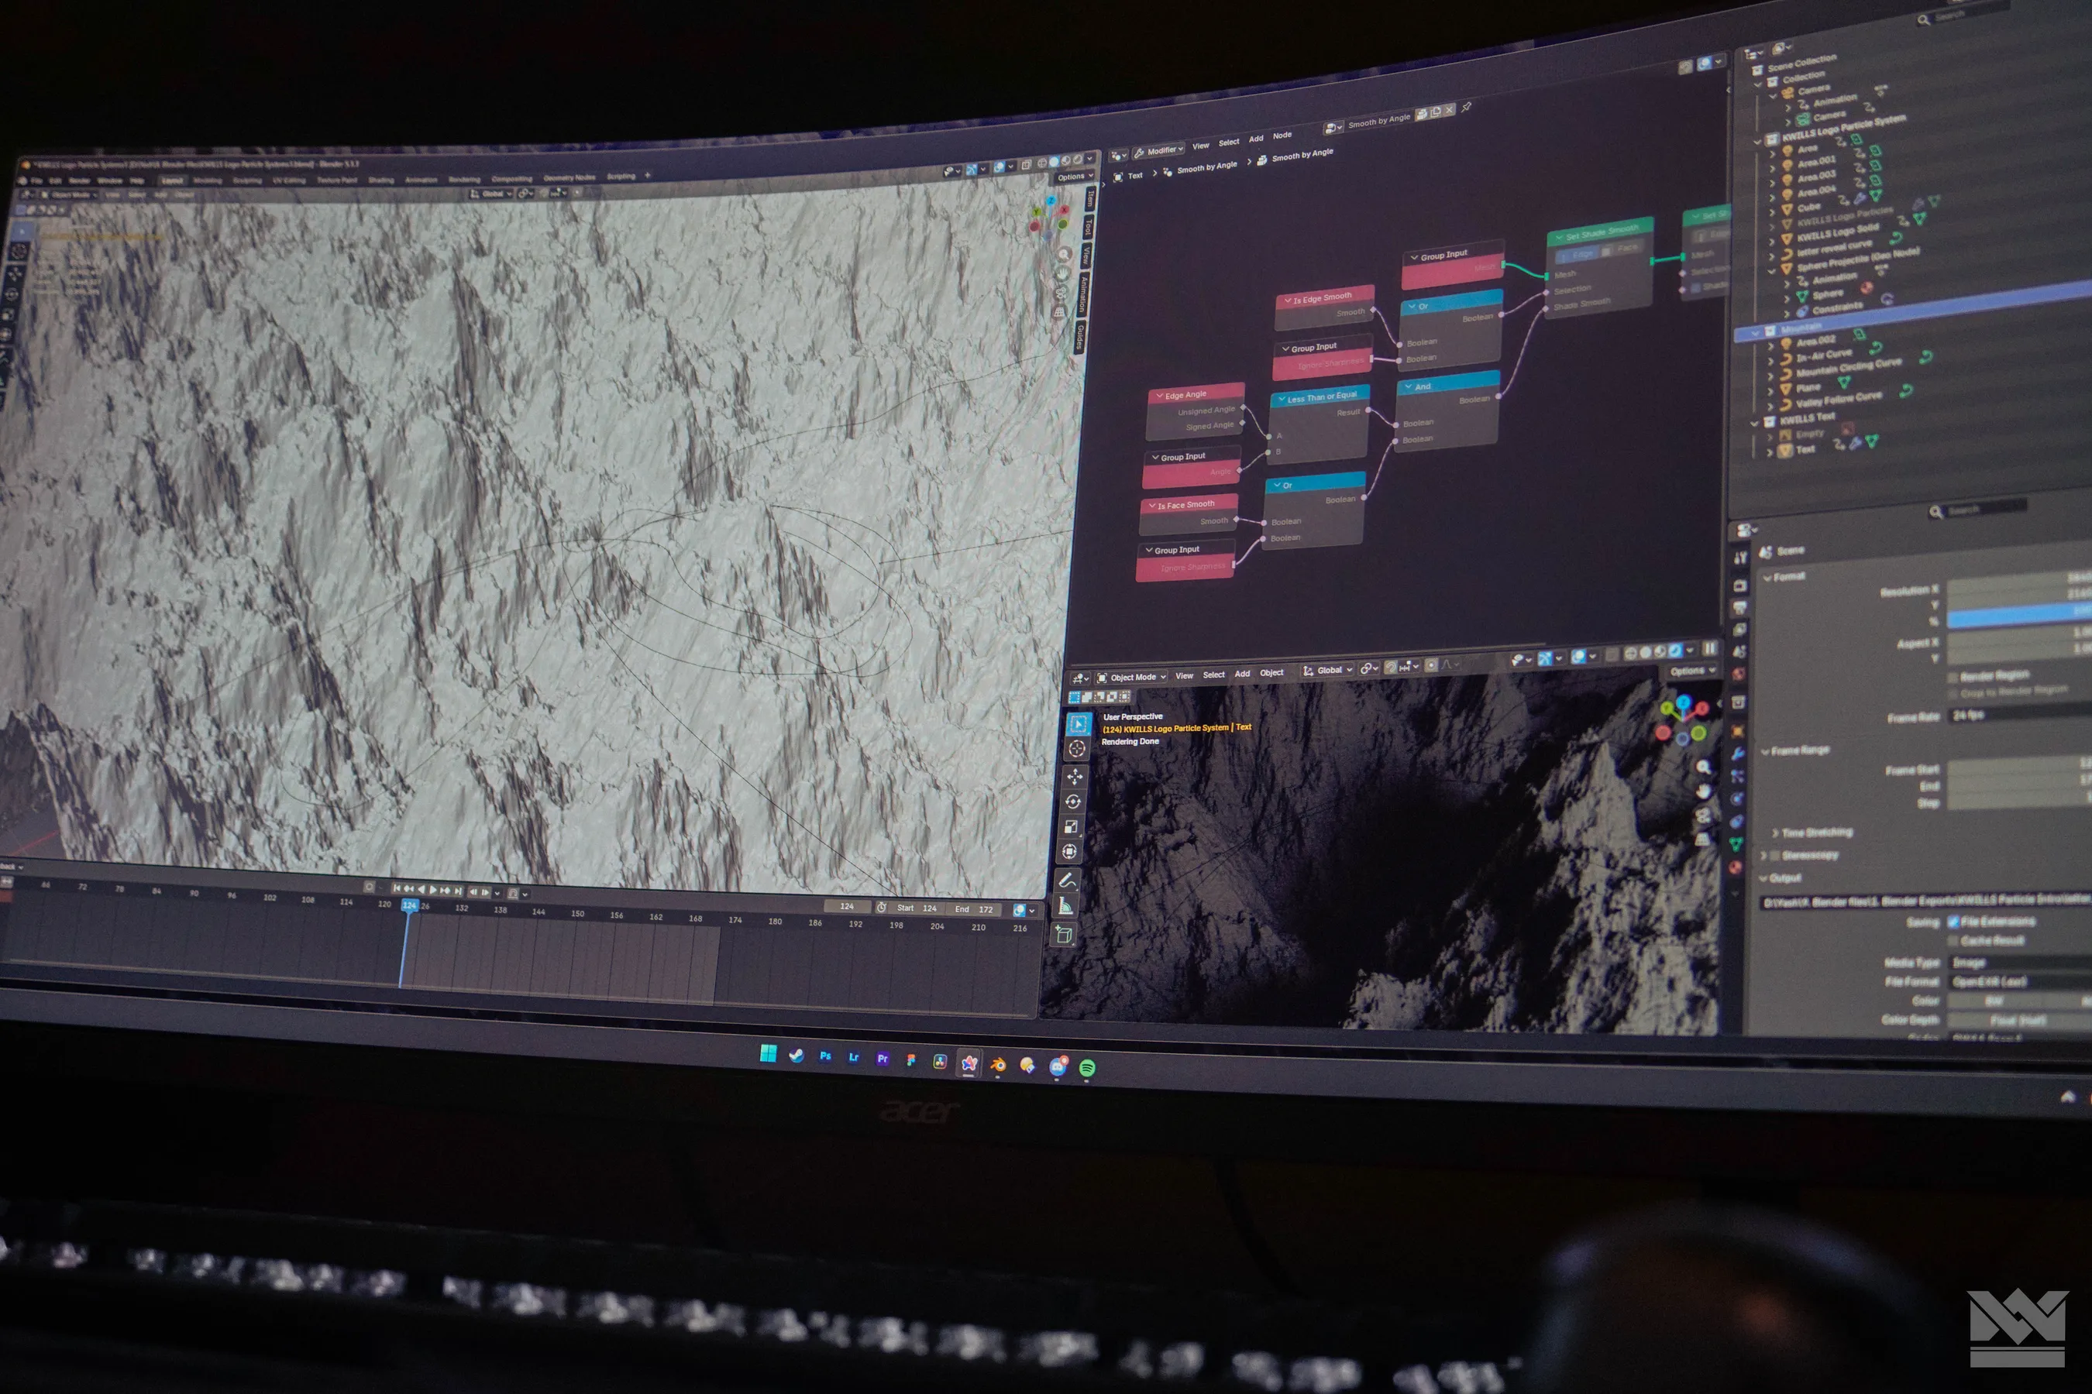Expand the Time Stretching panel
The height and width of the screenshot is (1394, 2092).
[x=1774, y=833]
